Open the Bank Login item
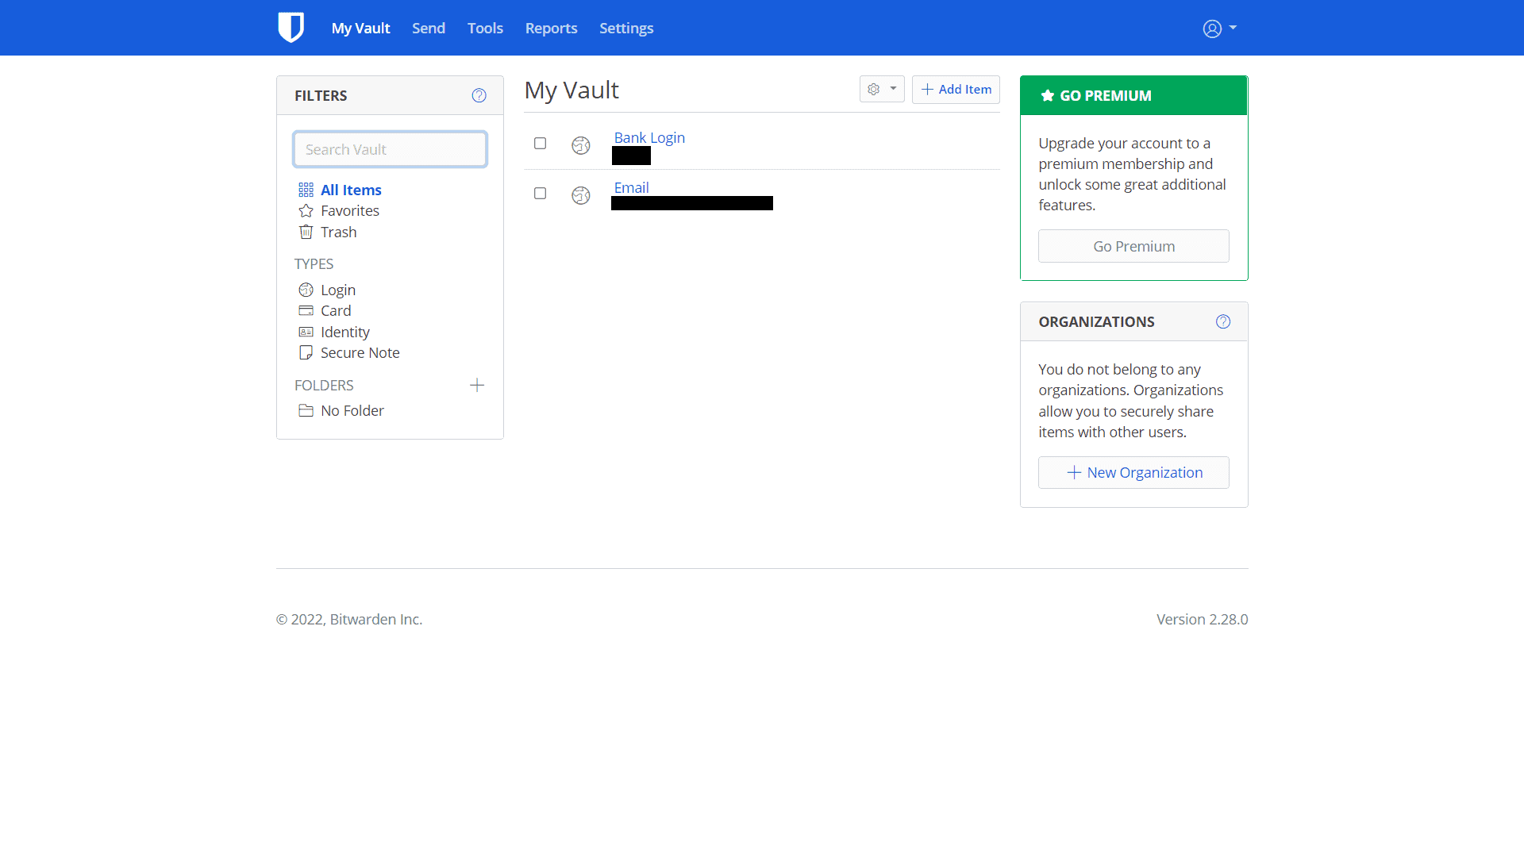1524x857 pixels. tap(649, 137)
